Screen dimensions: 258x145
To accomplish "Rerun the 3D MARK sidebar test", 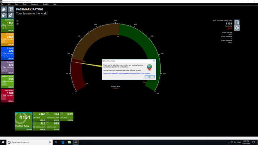I will point(11,73).
